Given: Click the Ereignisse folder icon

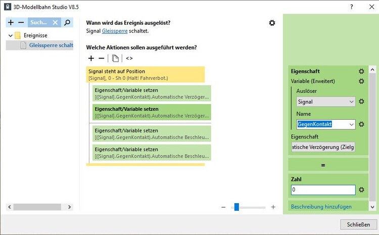Looking at the screenshot, I should (x=18, y=35).
